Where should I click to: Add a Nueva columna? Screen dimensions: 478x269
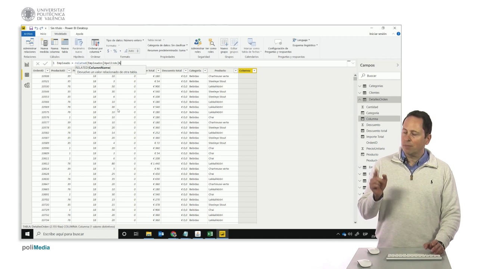(55, 46)
